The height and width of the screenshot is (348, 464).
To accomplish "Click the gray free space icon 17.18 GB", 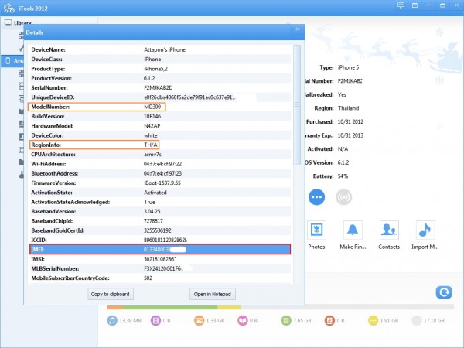I will [x=416, y=320].
